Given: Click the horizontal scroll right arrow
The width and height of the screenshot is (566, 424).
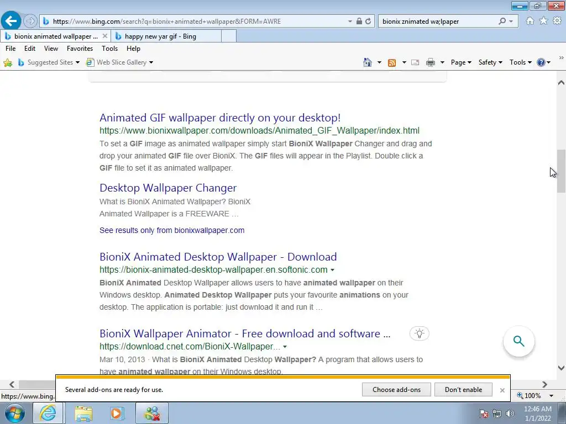Looking at the screenshot, I should (544, 385).
